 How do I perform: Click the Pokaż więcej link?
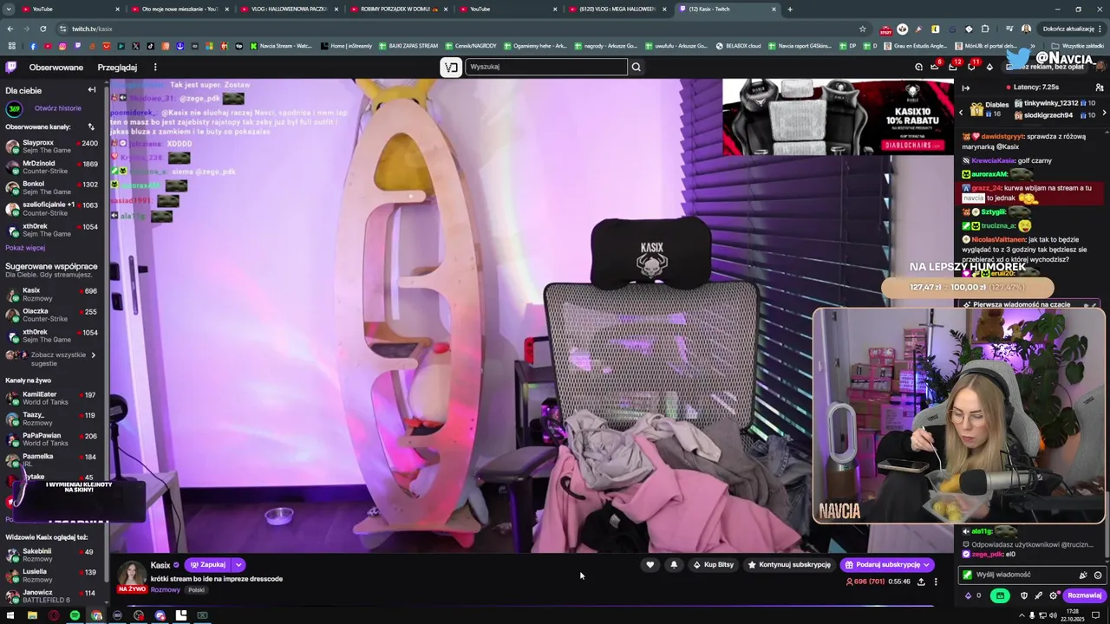tap(25, 248)
